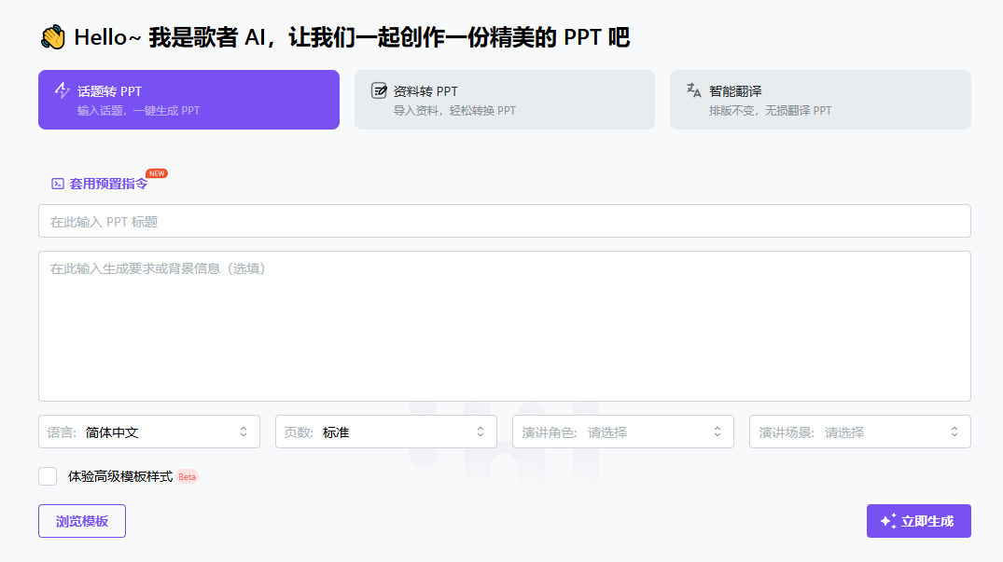
Task: Open the 演讲角色 dropdown
Action: (x=623, y=432)
